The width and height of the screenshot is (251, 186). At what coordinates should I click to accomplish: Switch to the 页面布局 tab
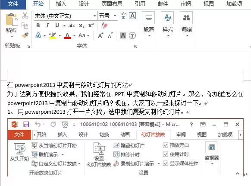(112, 4)
